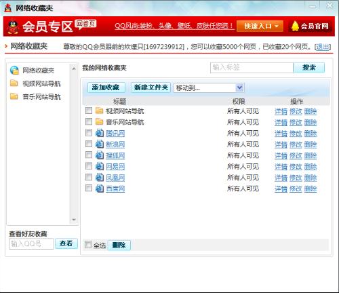Open the 新浪网 bookmark link

point(115,144)
